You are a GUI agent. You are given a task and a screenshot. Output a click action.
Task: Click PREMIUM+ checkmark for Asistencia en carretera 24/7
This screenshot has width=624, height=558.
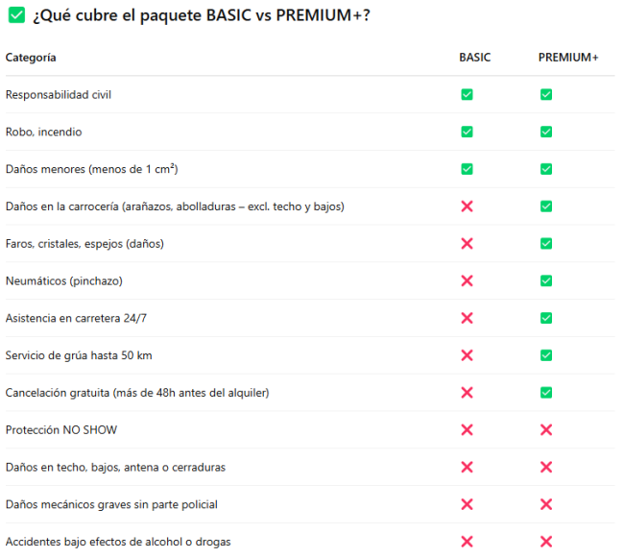click(546, 318)
